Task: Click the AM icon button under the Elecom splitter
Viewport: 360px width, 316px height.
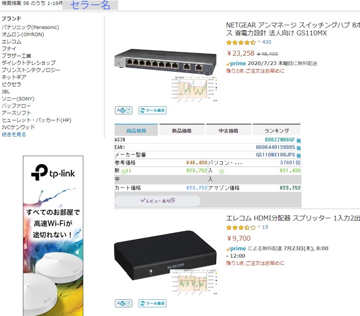Action: click(x=124, y=303)
